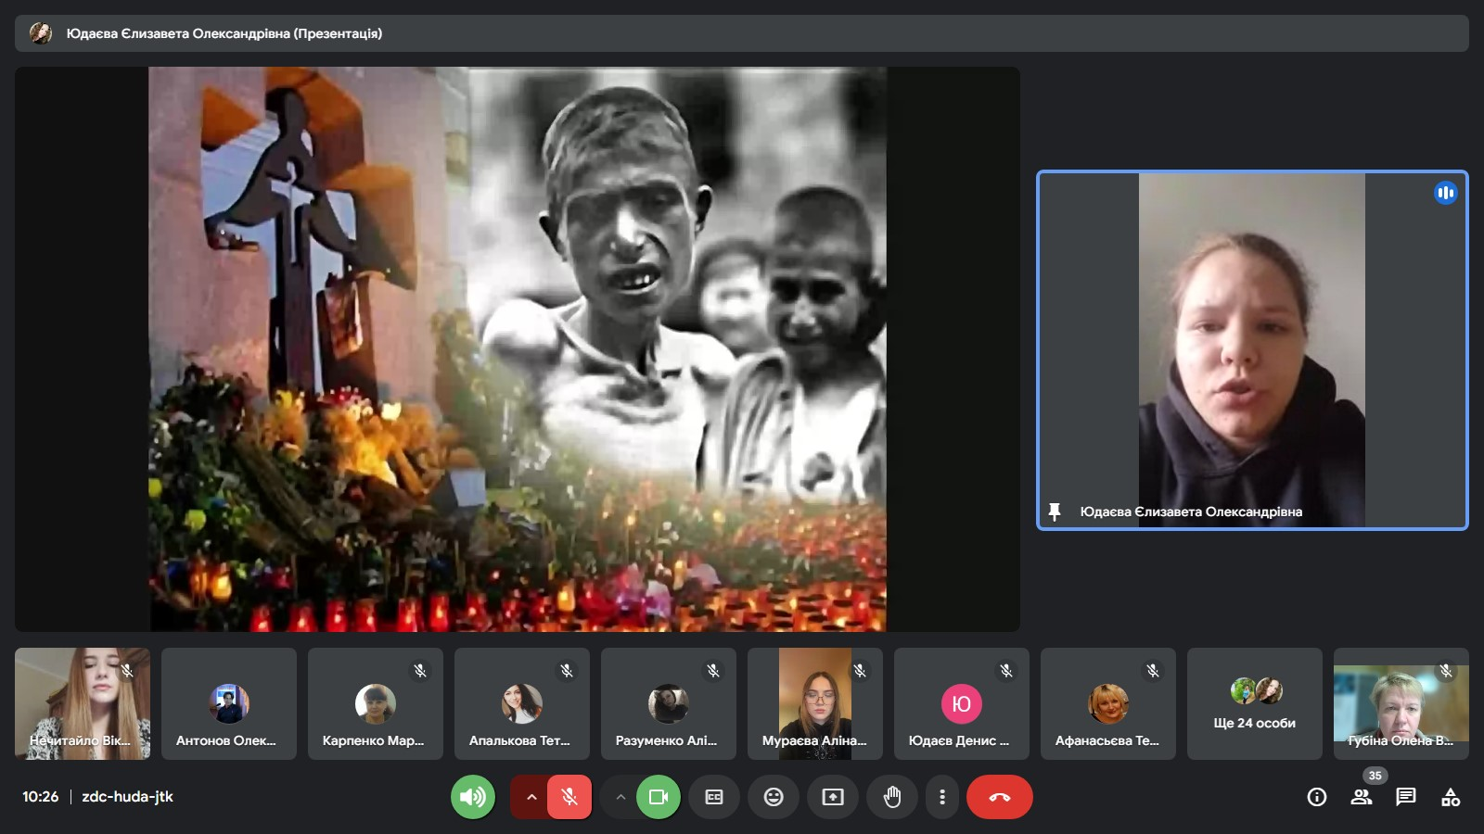This screenshot has width=1484, height=834.
Task: Select Карпенко Мар... participant tile
Action: tap(376, 703)
